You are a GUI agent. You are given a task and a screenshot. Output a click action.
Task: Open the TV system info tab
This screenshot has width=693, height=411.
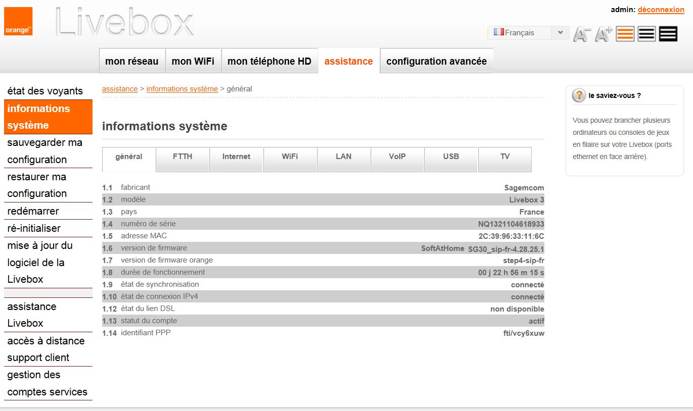click(505, 159)
